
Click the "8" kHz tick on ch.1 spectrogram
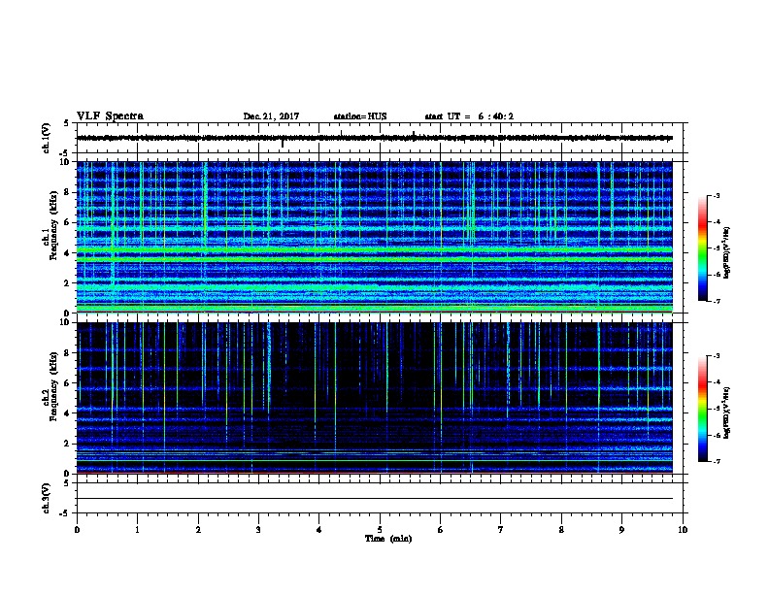(68, 192)
